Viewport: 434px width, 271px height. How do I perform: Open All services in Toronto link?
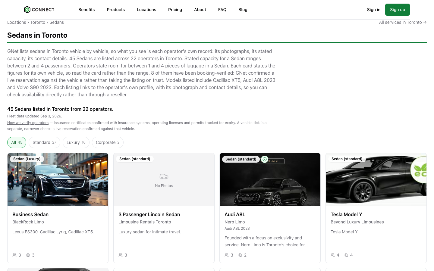pos(403,22)
